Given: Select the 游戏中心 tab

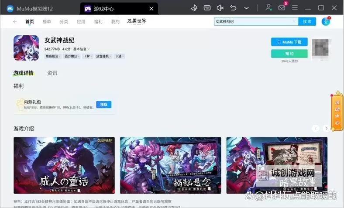Looking at the screenshot, I should click(119, 9).
